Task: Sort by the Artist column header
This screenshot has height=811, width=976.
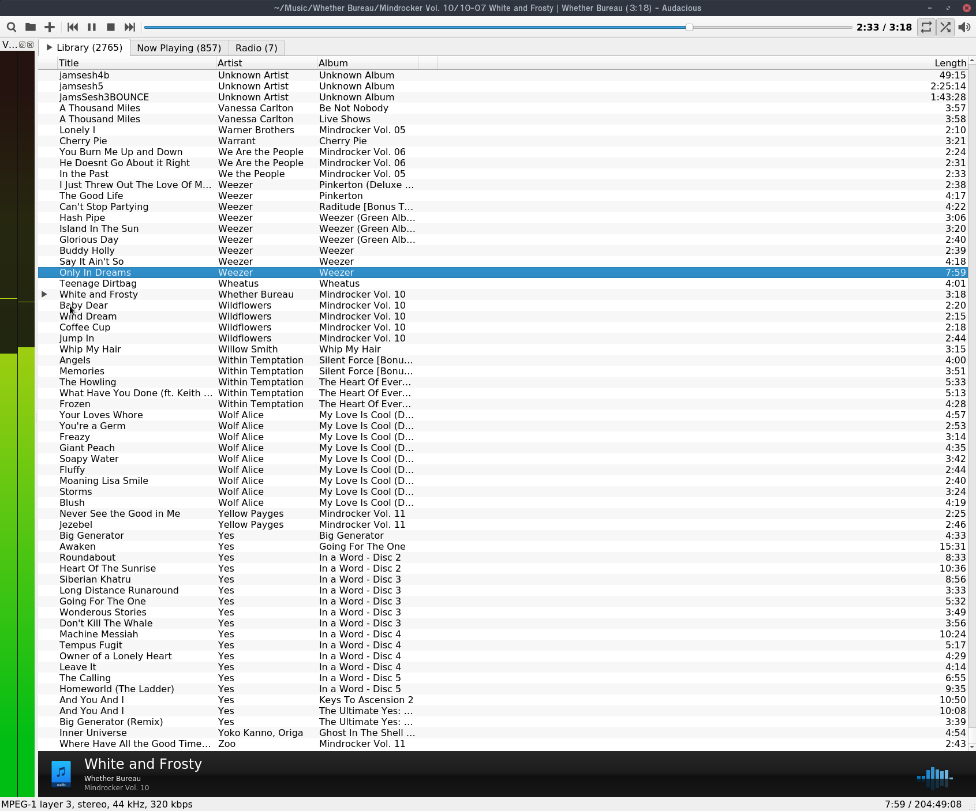Action: (267, 63)
